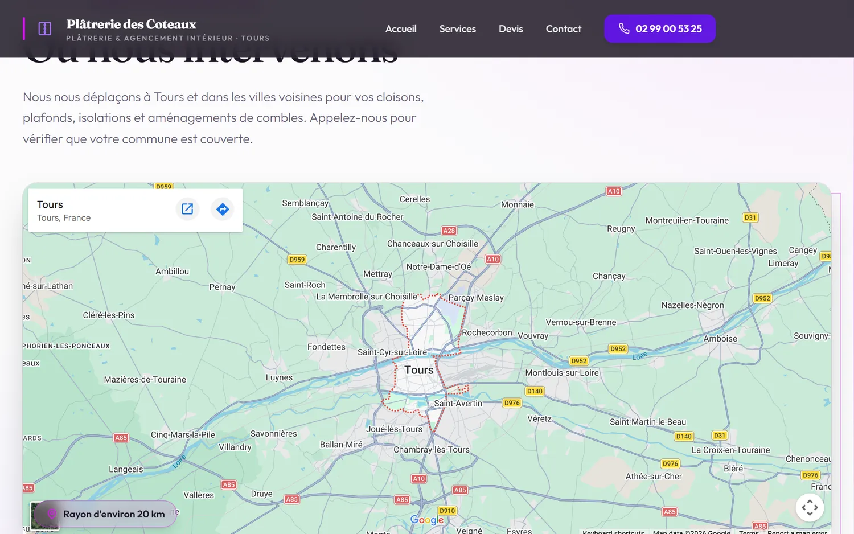Click Athée-sur-Cher on the map
The height and width of the screenshot is (534, 854).
click(x=654, y=477)
